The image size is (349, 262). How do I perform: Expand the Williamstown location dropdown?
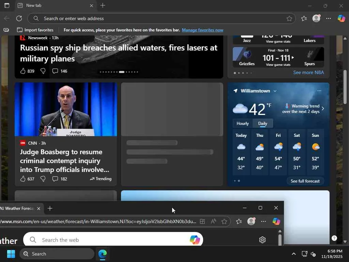[275, 91]
